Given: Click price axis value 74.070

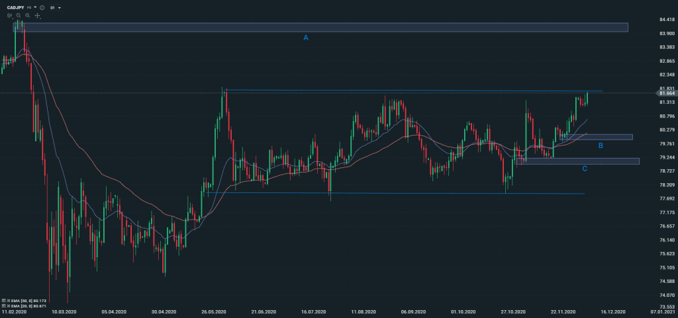Looking at the screenshot, I should (667, 296).
